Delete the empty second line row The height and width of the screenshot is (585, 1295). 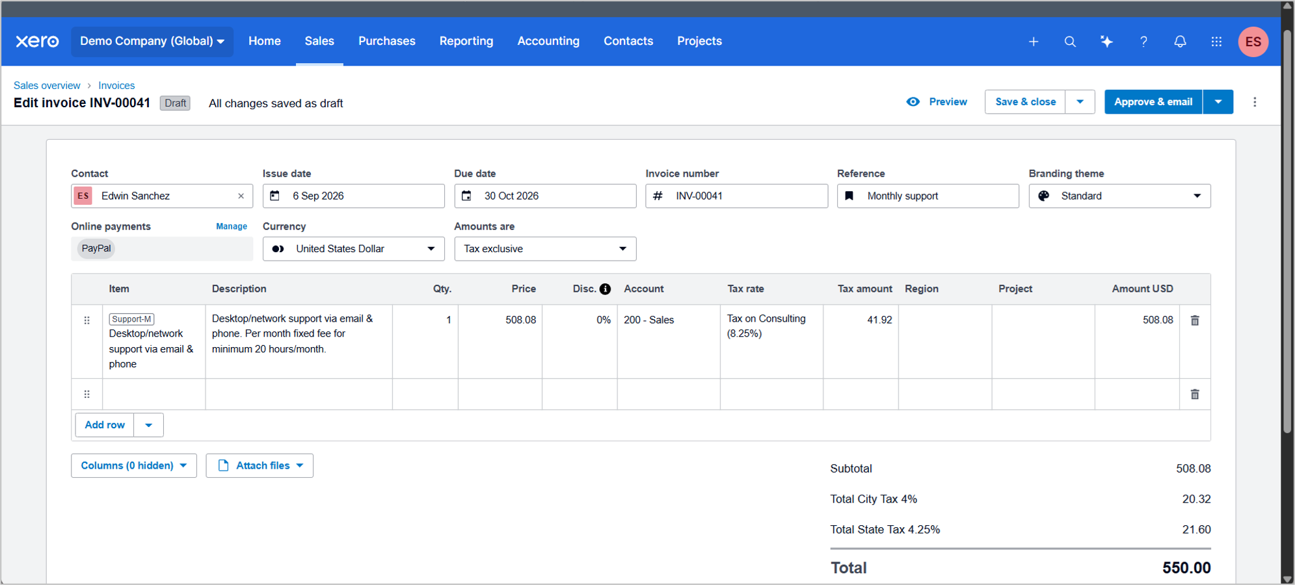[x=1195, y=395]
